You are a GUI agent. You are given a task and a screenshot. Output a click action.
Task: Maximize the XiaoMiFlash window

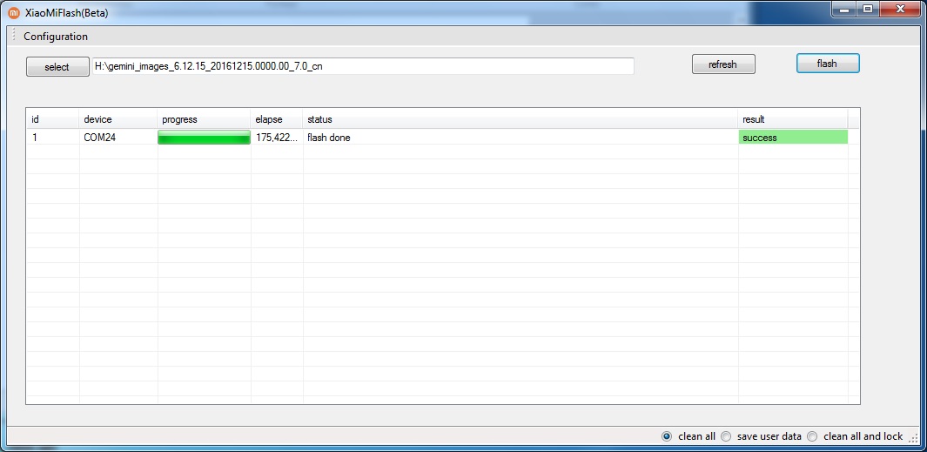[x=868, y=9]
